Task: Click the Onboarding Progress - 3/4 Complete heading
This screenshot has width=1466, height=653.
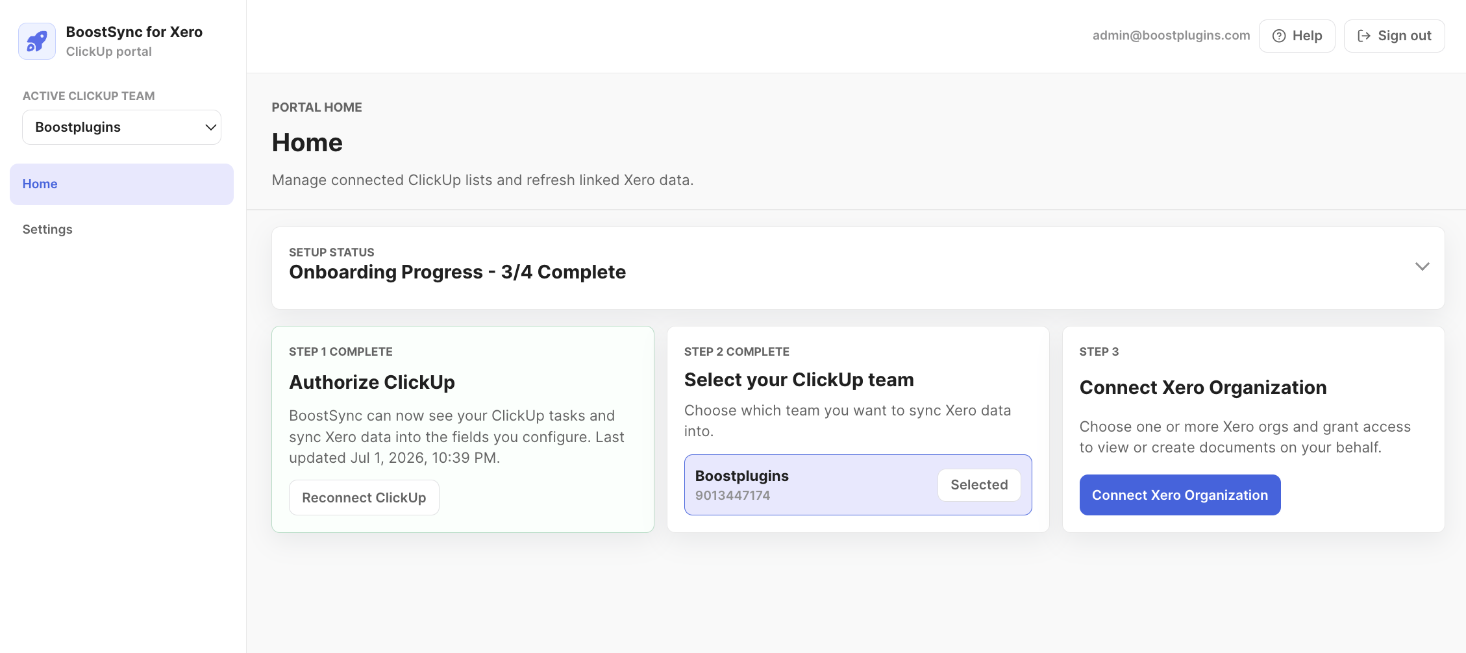Action: 457,272
